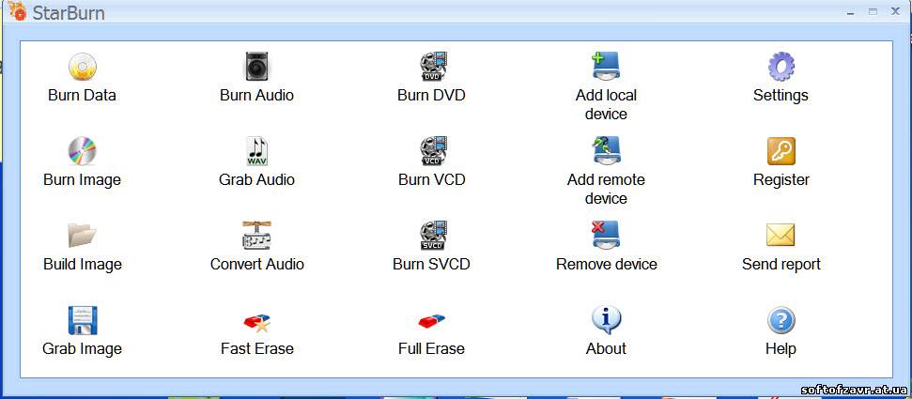
Task: Select the Burn SVCD film reel icon
Action: pos(432,235)
